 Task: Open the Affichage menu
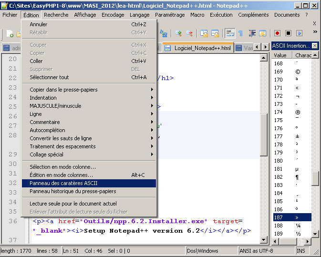click(x=85, y=15)
